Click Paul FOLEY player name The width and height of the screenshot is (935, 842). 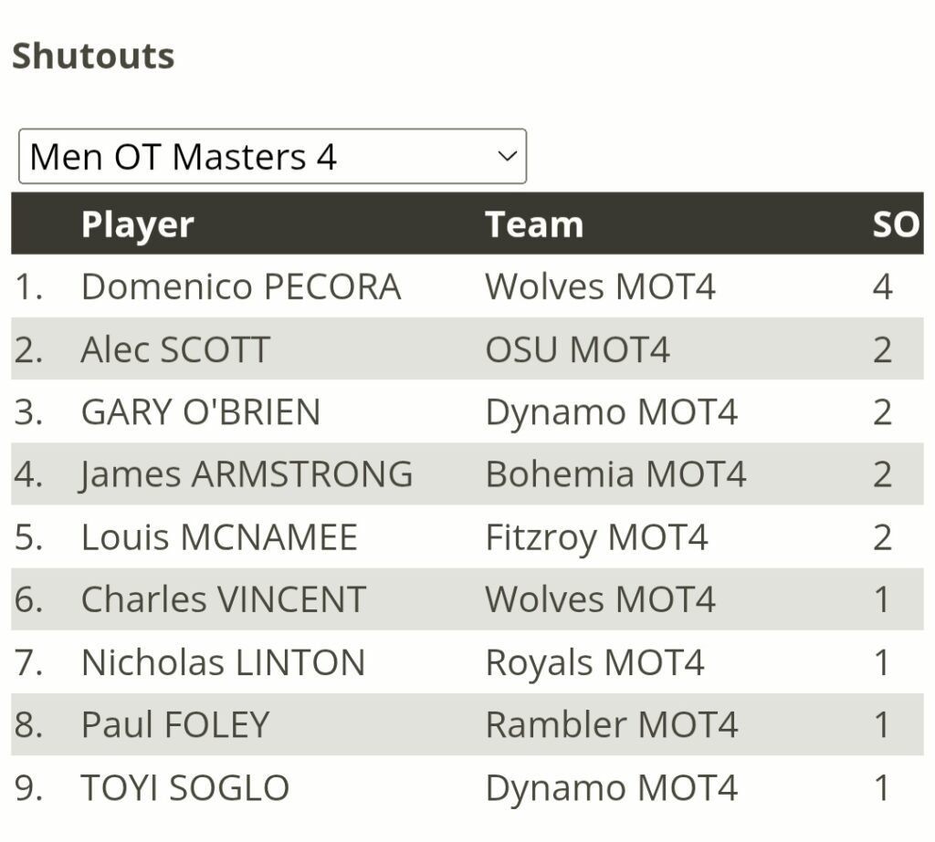pos(175,724)
